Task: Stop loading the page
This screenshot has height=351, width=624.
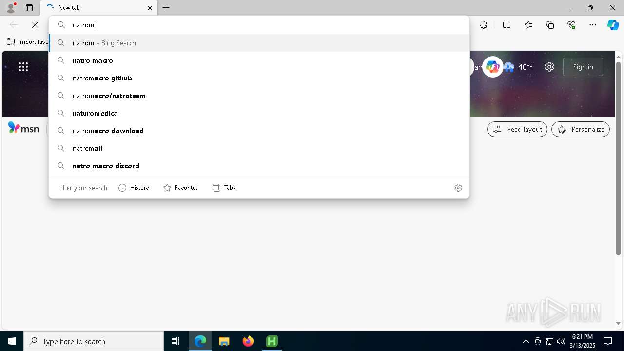Action: pos(35,25)
